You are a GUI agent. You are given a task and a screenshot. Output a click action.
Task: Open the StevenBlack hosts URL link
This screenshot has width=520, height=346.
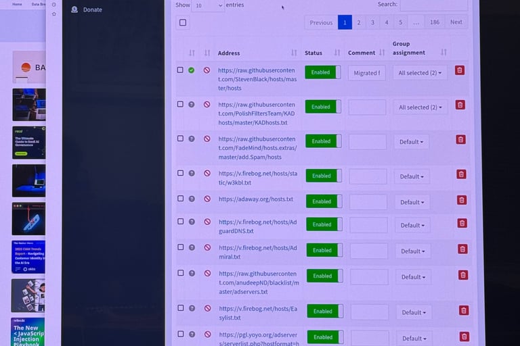pos(257,79)
